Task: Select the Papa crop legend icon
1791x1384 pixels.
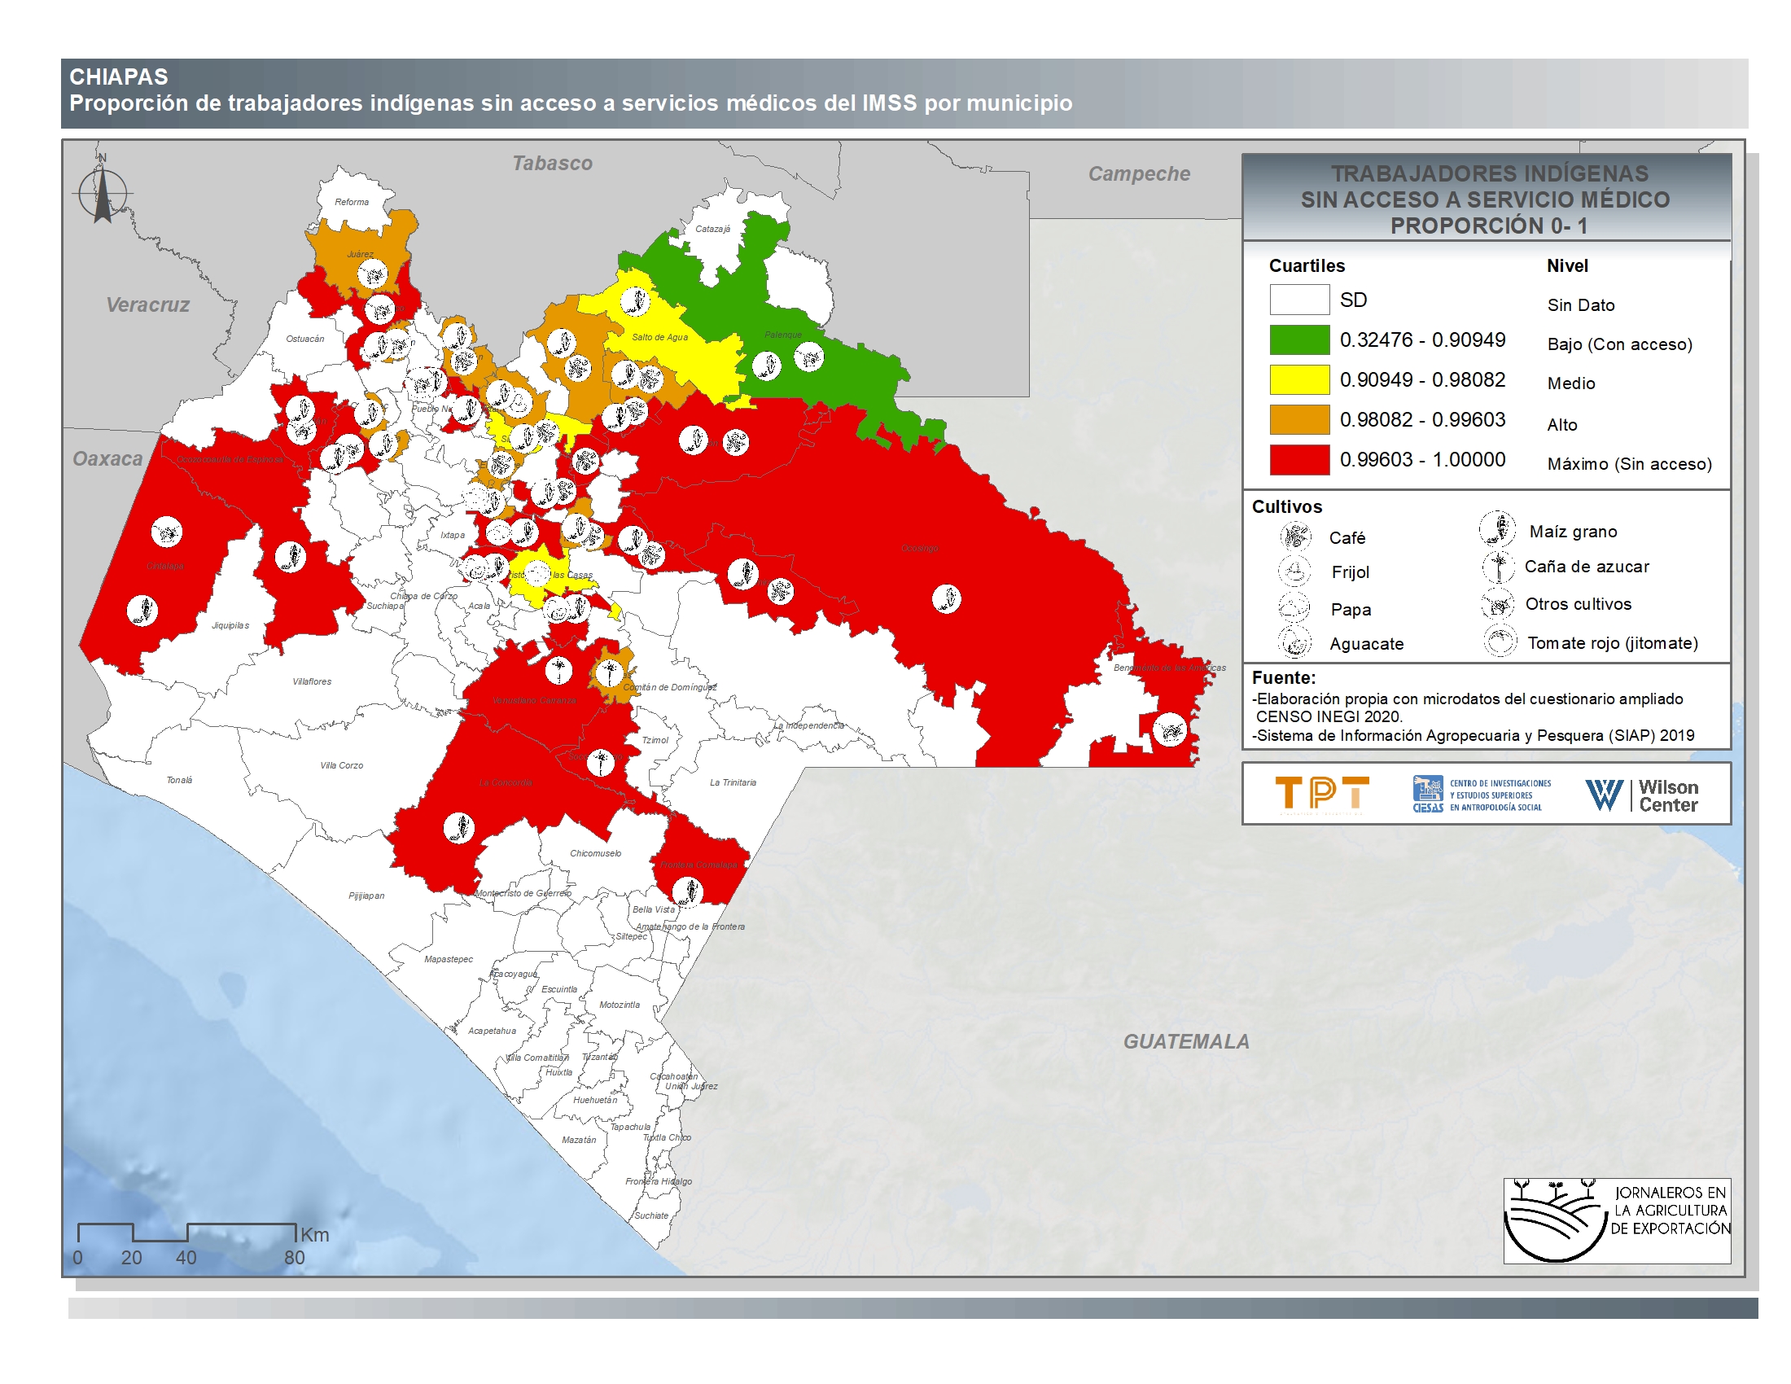Action: click(1295, 607)
